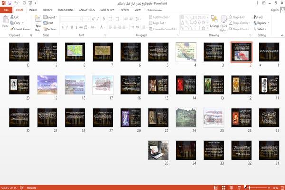Open the TRANSITIONS tab
Image resolution: width=285 pixels, height=190 pixels.
66,10
